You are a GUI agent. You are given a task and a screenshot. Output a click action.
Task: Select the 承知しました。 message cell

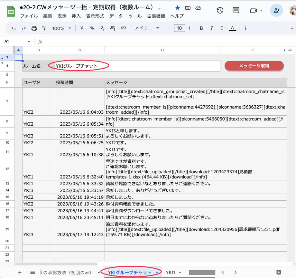point(196,197)
